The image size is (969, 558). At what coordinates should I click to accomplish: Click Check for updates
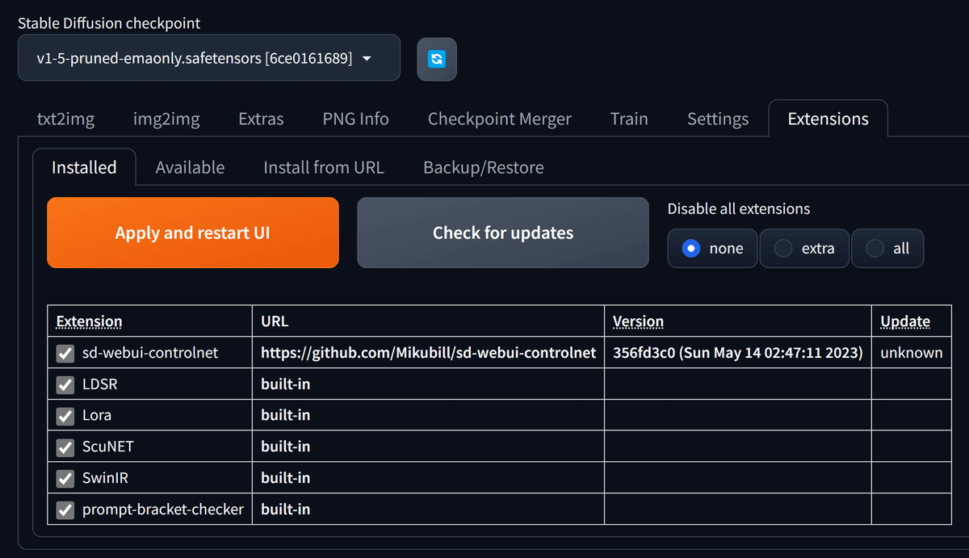click(x=503, y=233)
